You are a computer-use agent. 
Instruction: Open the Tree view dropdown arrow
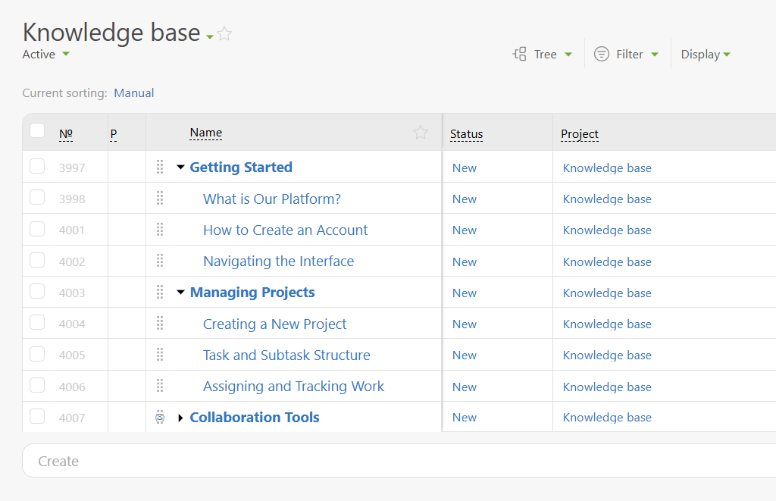pos(568,55)
